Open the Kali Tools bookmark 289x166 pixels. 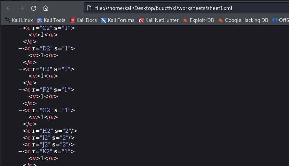click(x=51, y=20)
